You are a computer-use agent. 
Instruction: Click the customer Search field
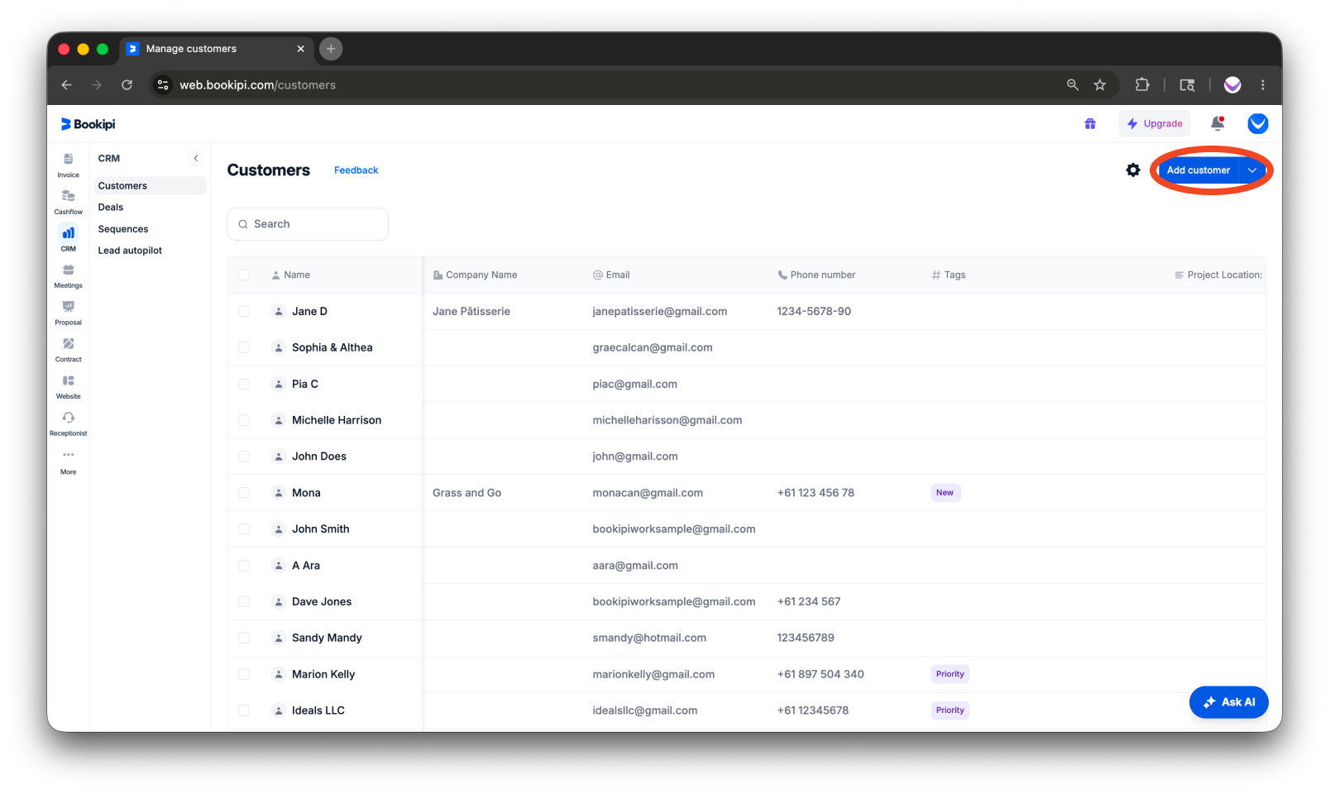coord(308,224)
